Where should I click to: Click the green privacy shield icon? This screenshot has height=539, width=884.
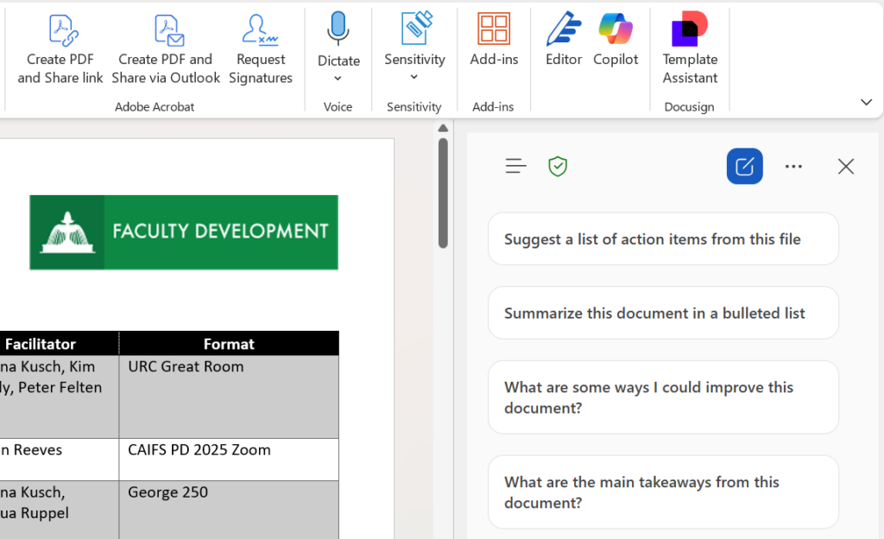557,166
